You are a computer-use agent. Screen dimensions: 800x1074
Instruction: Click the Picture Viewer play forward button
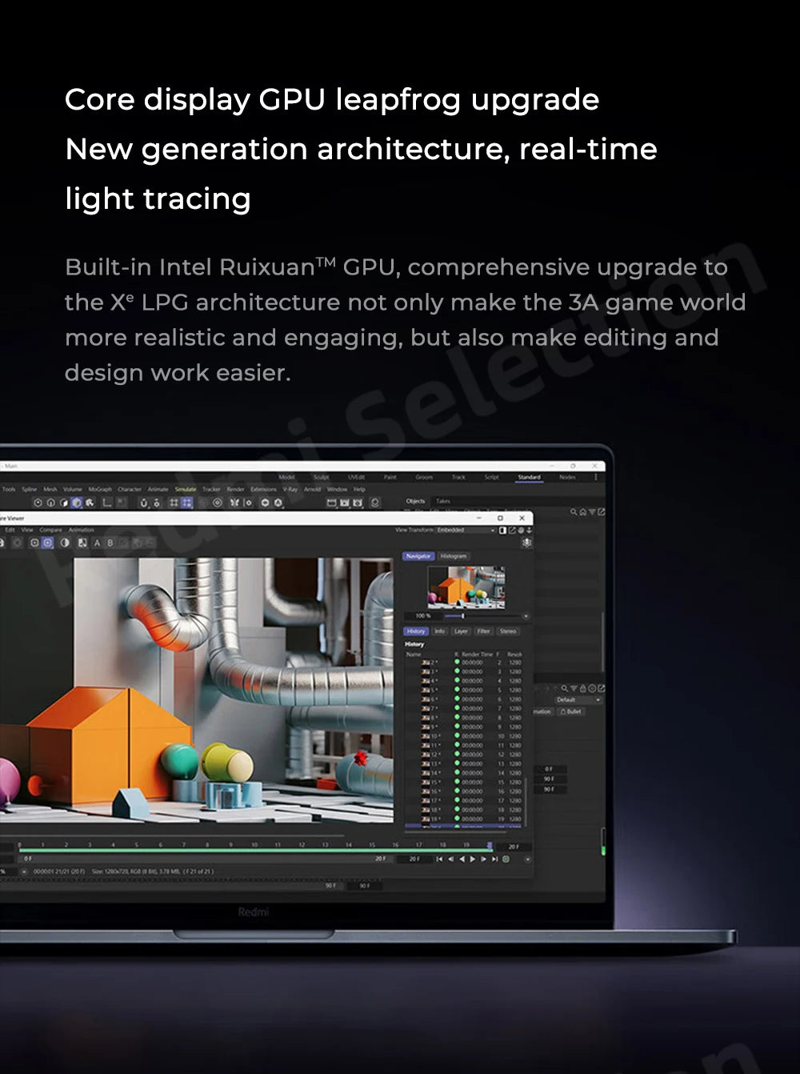472,859
